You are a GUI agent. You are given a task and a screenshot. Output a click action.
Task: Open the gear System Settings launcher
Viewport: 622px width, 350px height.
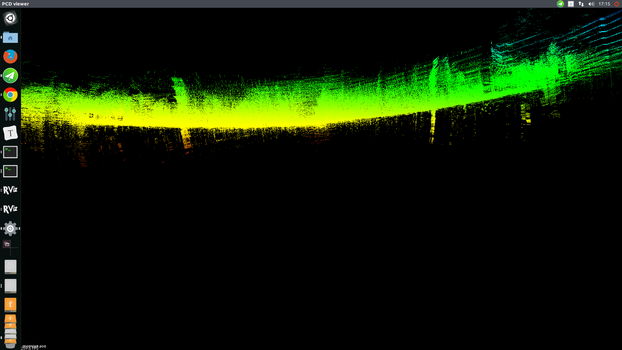[x=10, y=228]
